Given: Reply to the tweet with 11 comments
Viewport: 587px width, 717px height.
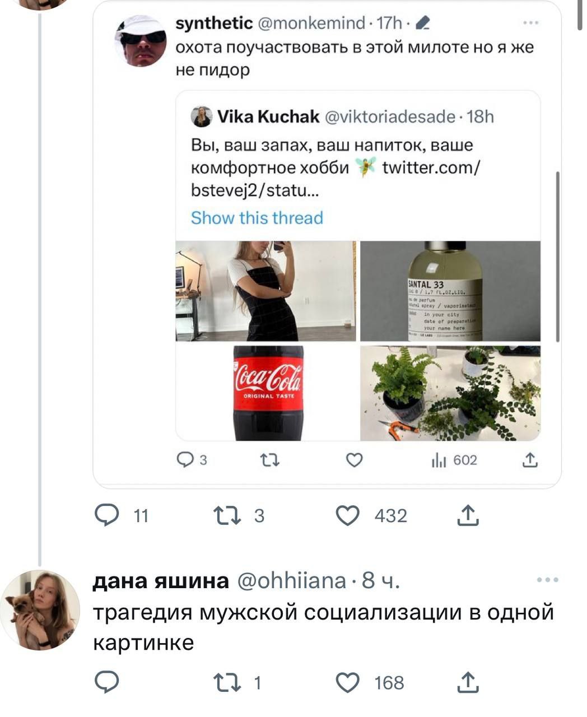Looking at the screenshot, I should coord(106,515).
